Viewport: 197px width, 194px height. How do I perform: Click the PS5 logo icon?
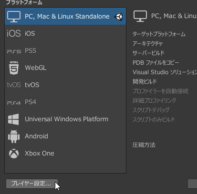pos(14,51)
